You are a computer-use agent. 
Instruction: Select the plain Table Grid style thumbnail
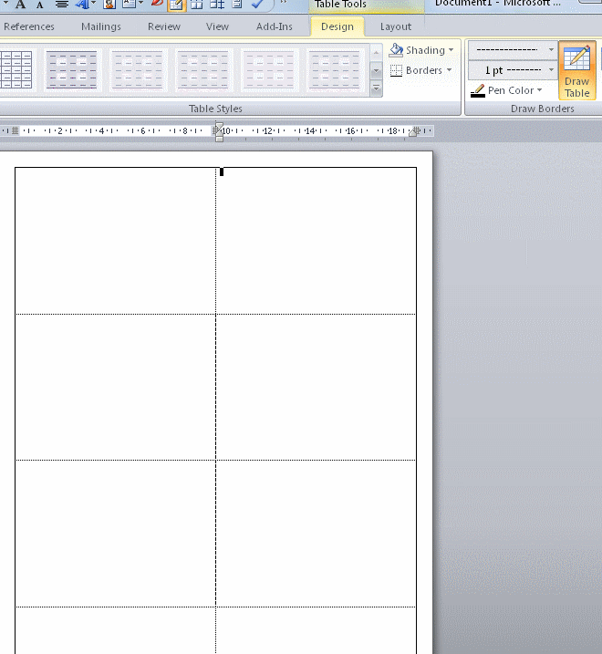(16, 70)
